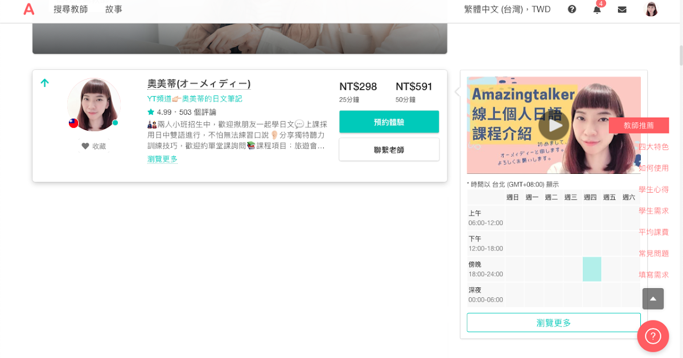Image resolution: width=683 pixels, height=358 pixels.
Task: Play the Japanese course intro video
Action: [x=554, y=126]
